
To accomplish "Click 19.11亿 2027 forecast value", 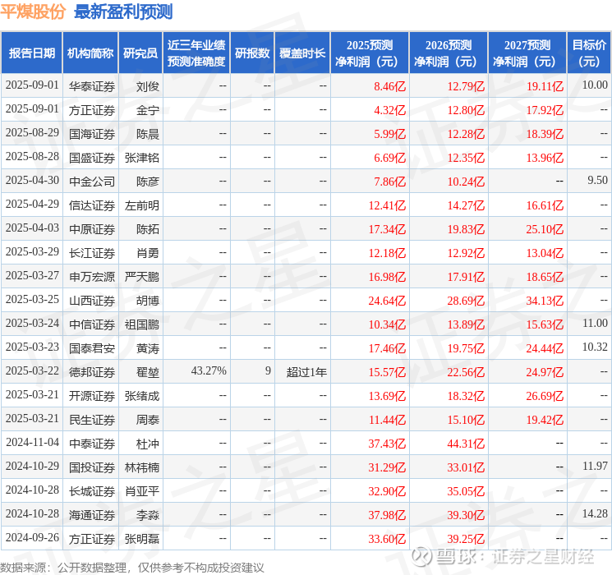I will click(545, 86).
